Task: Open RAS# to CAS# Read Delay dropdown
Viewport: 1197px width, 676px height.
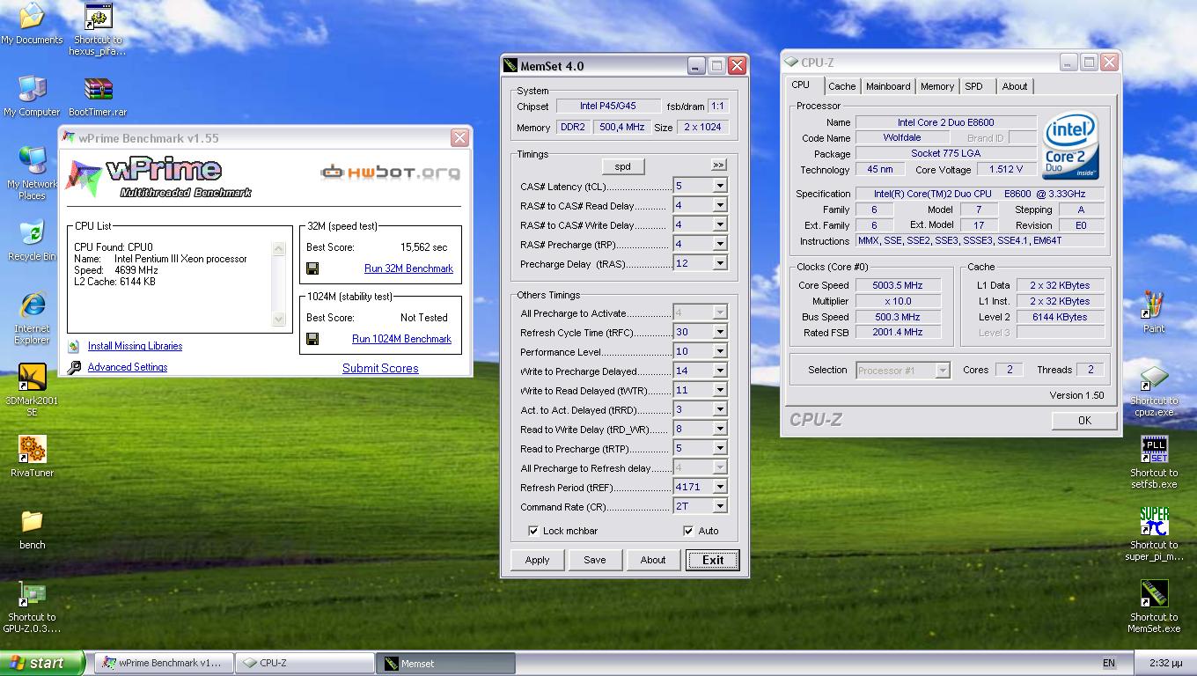Action: click(x=720, y=205)
